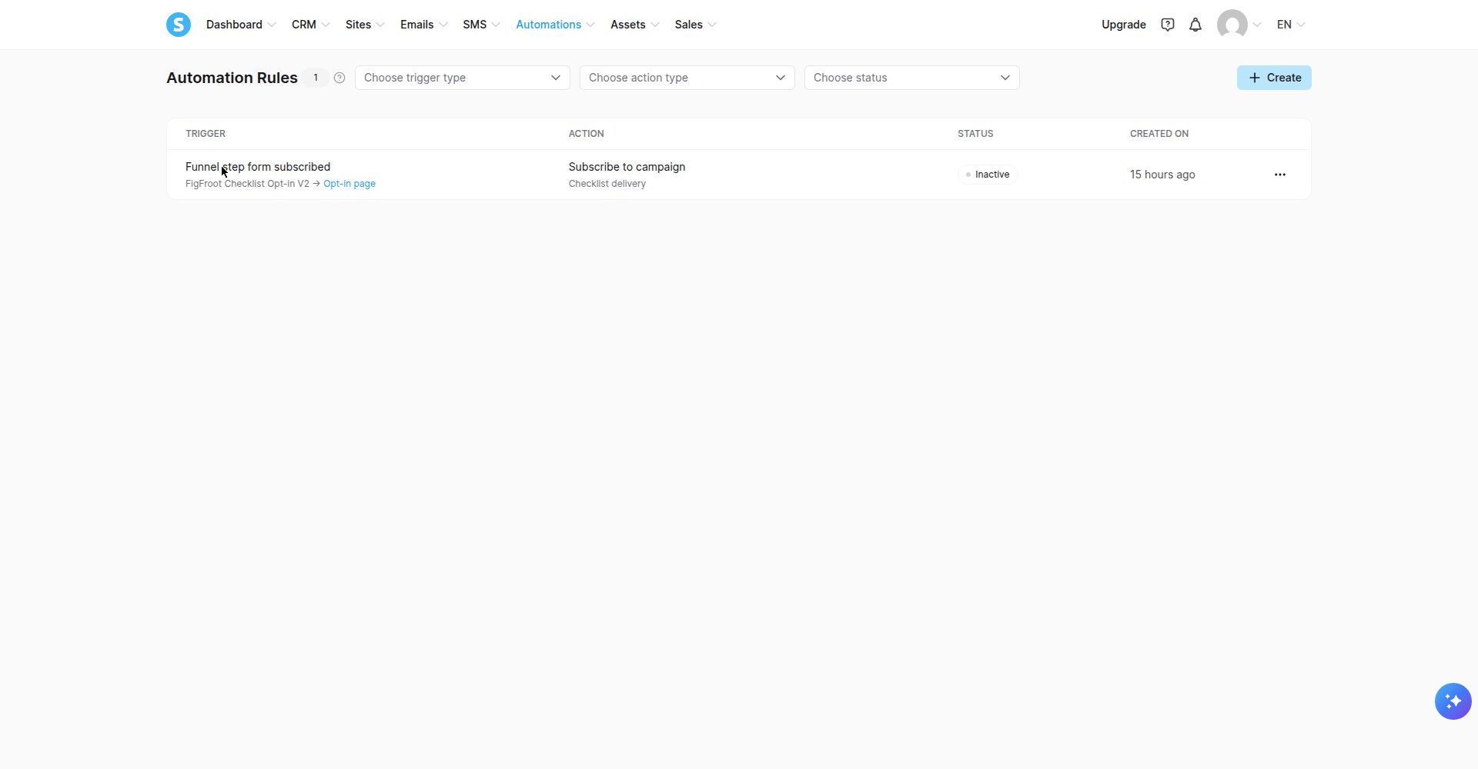Open the AI assistant sparkle button

point(1453,701)
